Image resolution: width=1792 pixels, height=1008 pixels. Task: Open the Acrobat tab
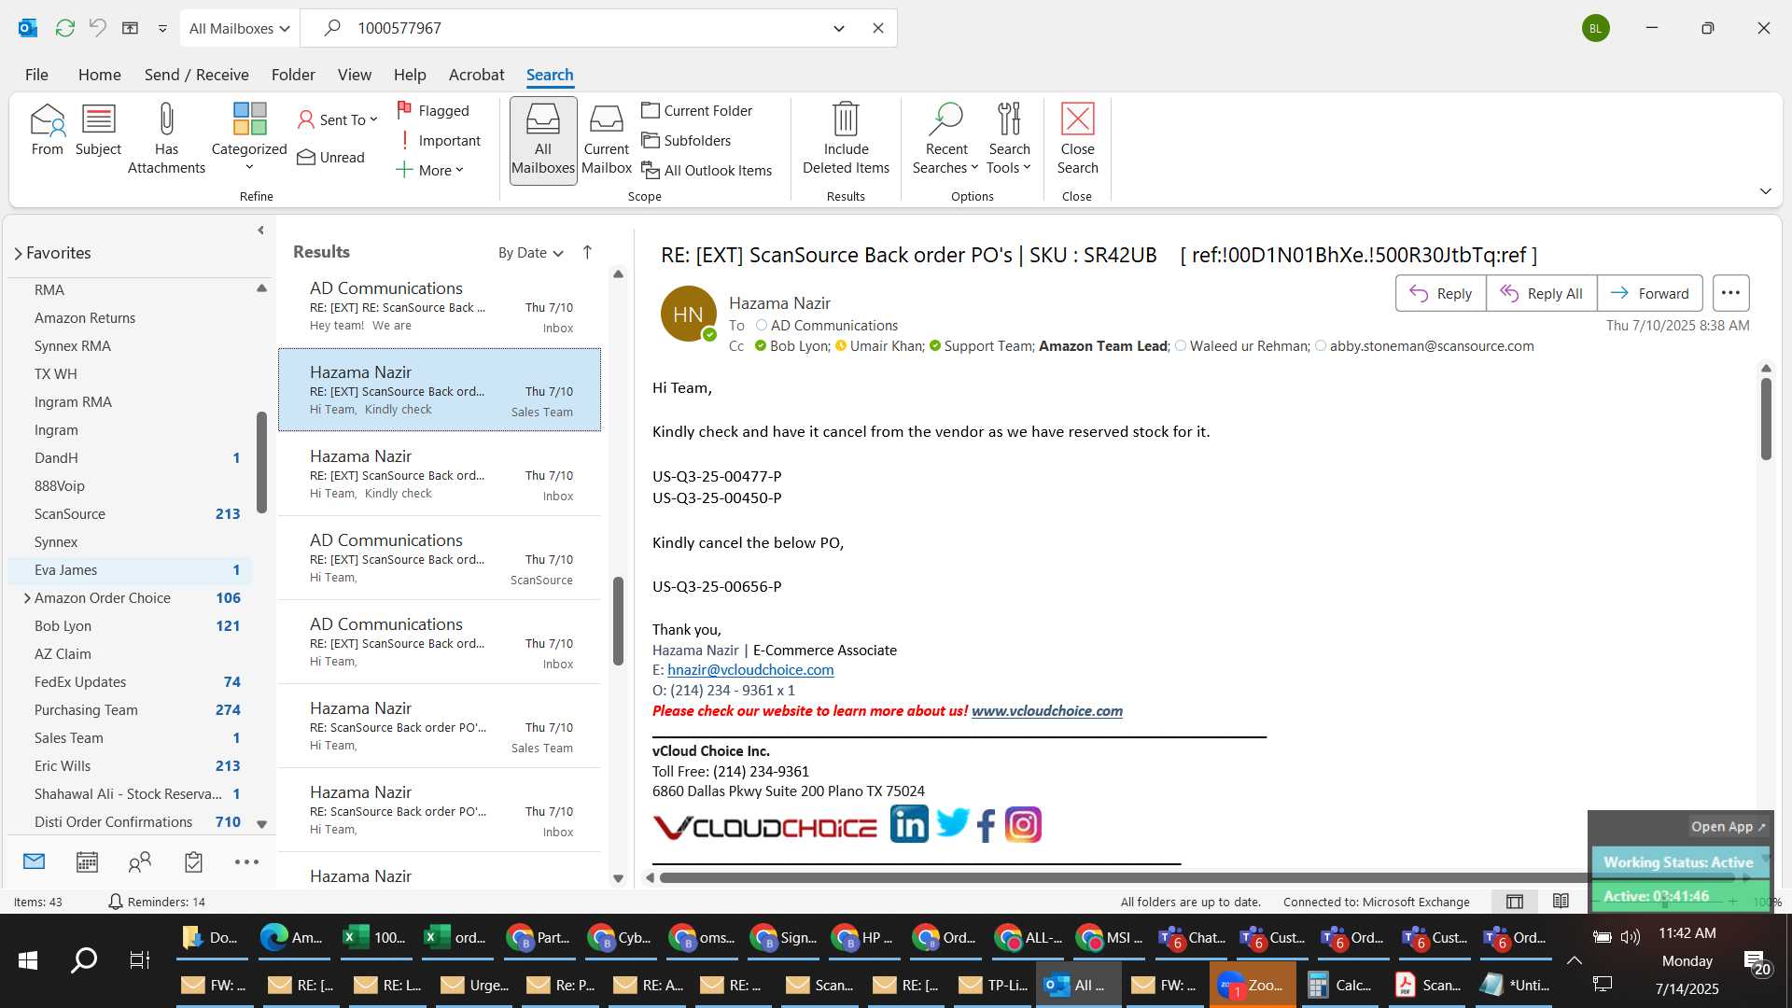click(476, 75)
